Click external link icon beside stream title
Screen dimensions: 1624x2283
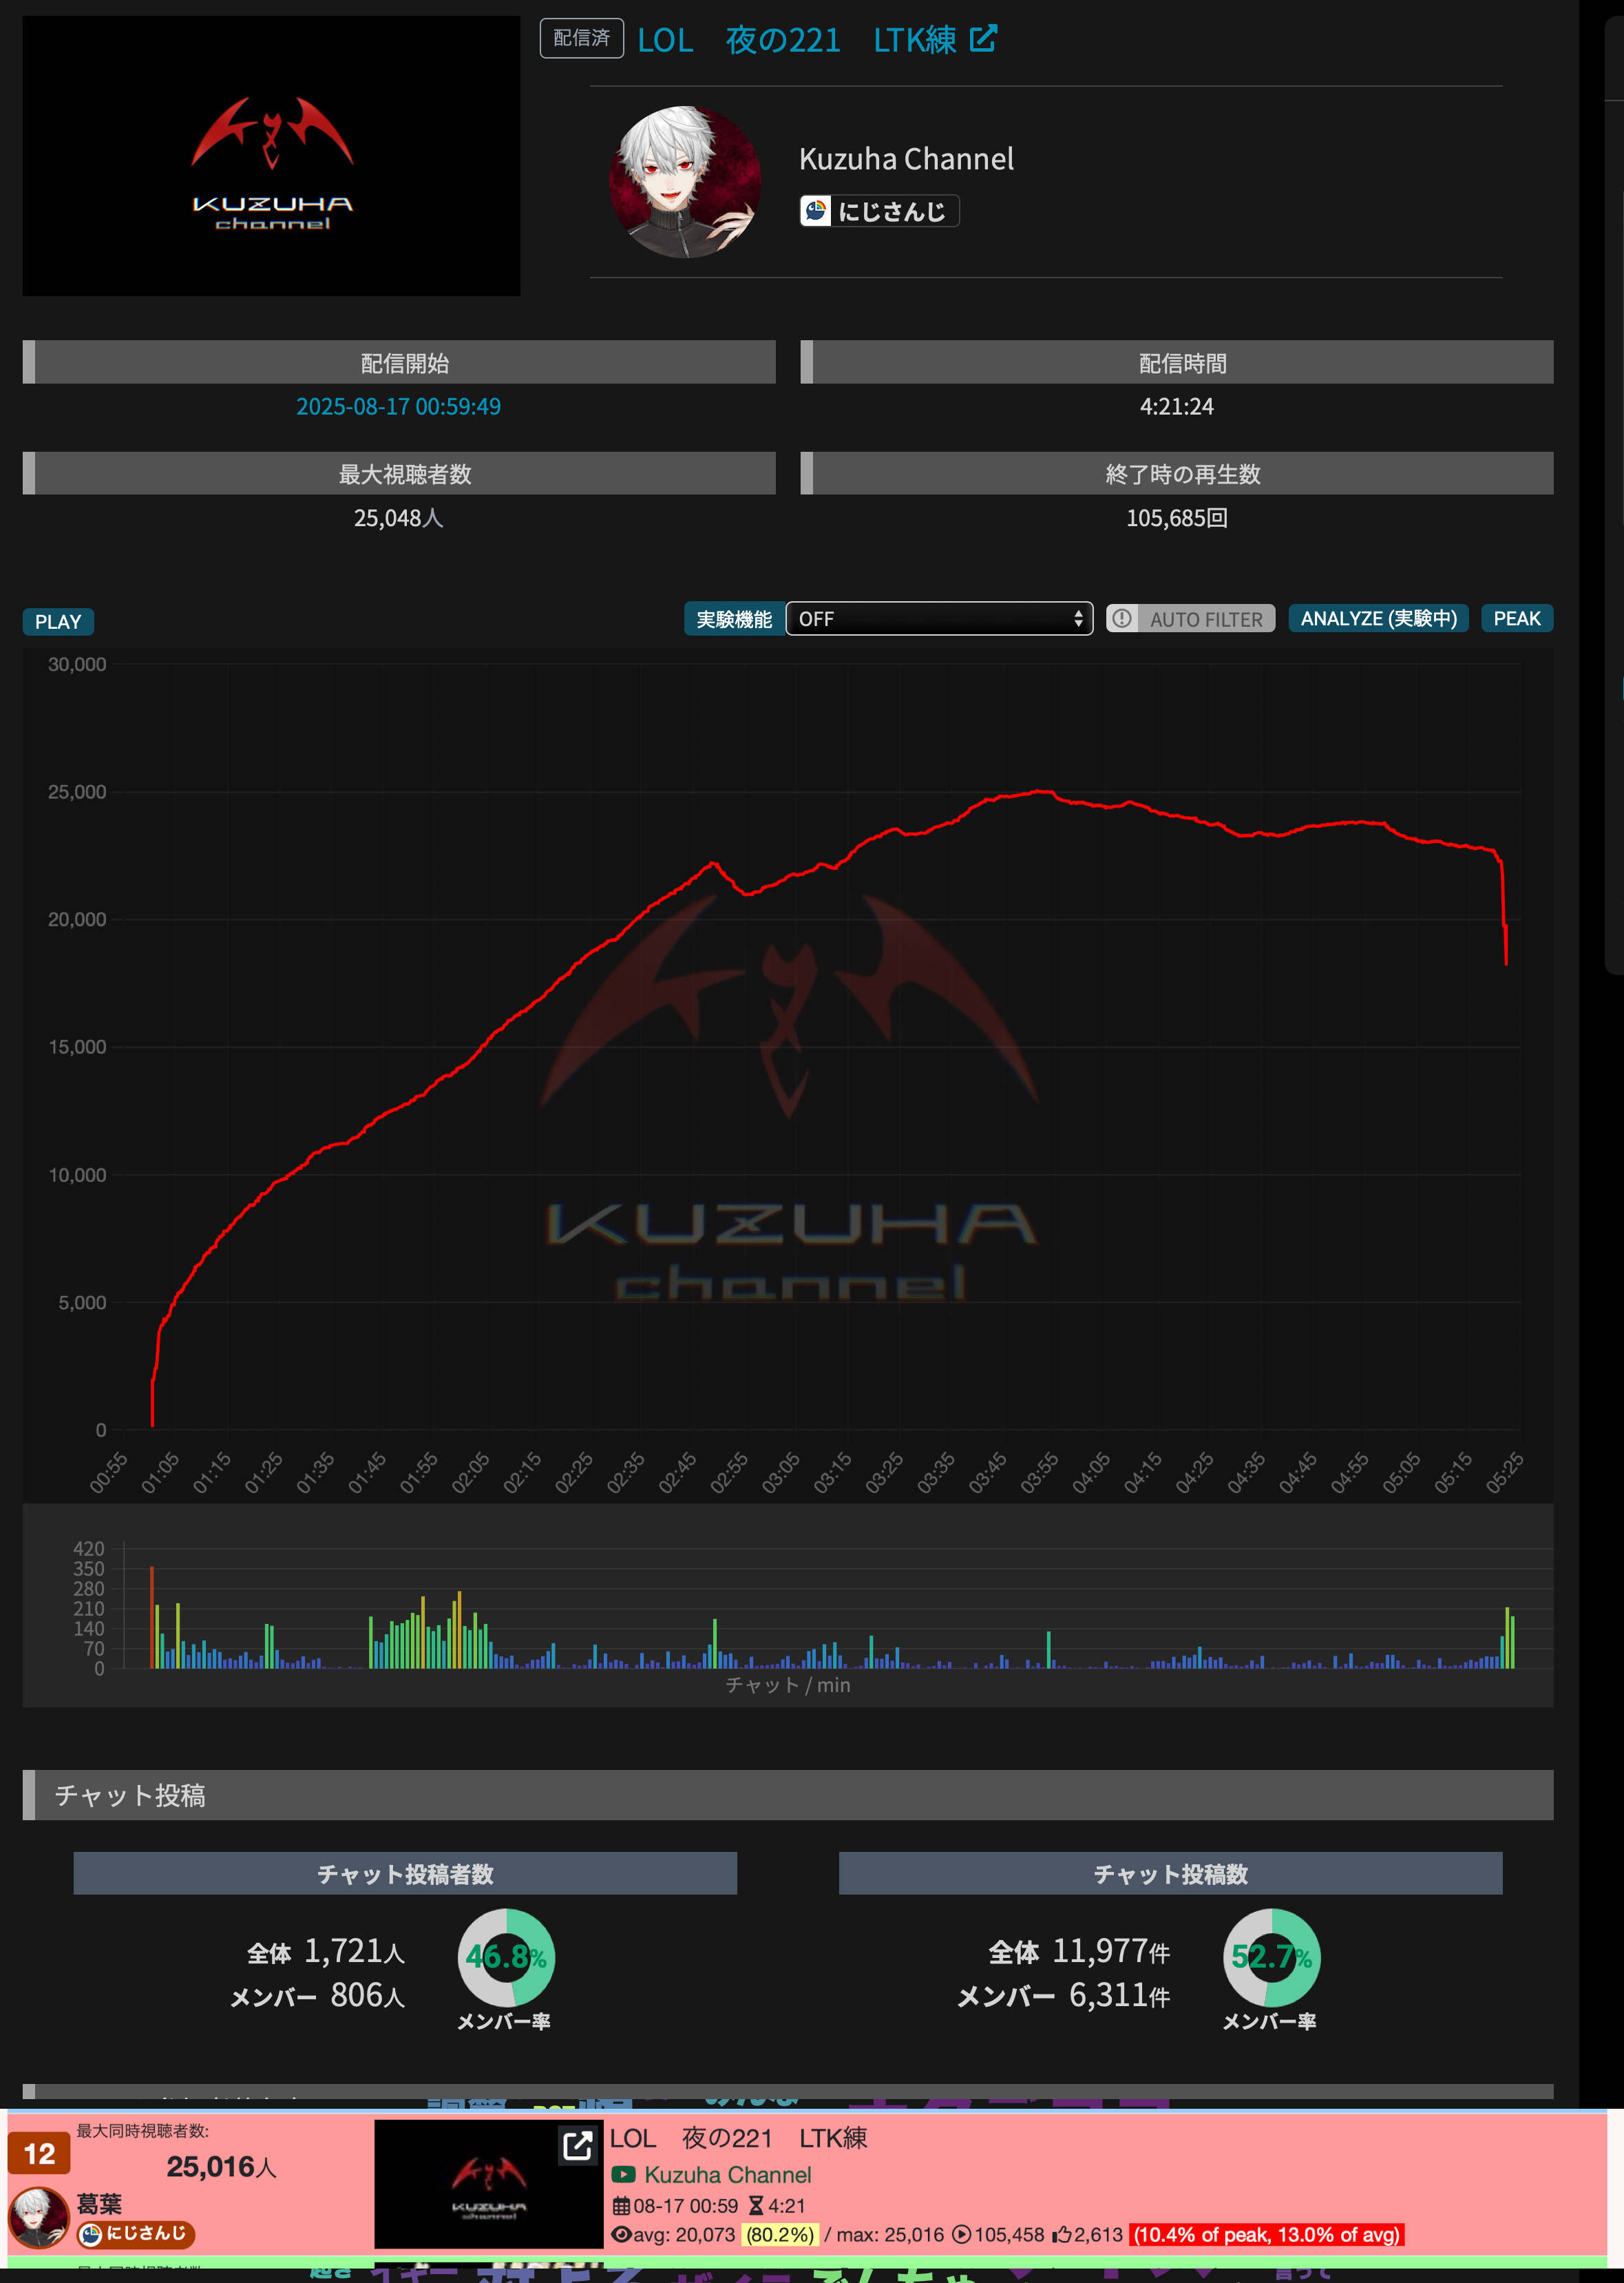[x=983, y=39]
